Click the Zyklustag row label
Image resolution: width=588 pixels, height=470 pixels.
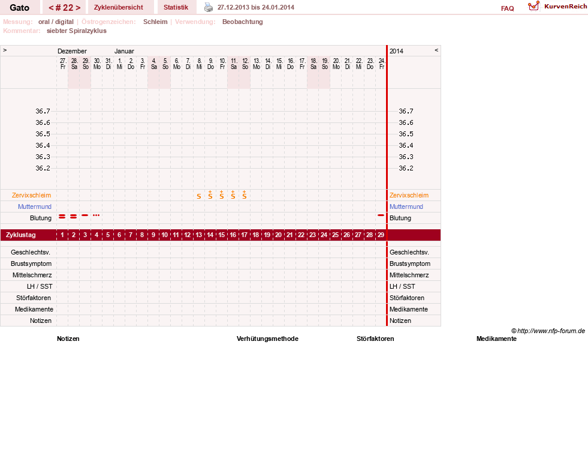20,235
